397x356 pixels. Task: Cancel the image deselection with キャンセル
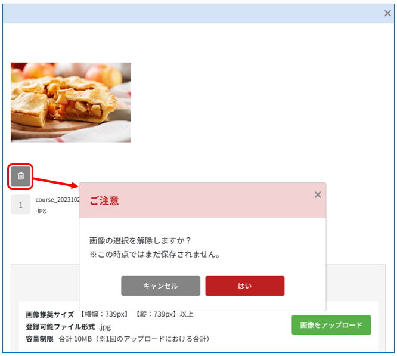[x=160, y=286]
